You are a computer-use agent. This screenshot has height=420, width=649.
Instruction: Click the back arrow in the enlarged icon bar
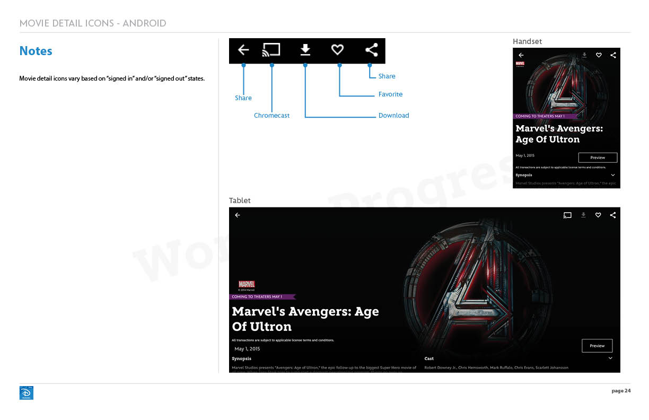(x=243, y=50)
